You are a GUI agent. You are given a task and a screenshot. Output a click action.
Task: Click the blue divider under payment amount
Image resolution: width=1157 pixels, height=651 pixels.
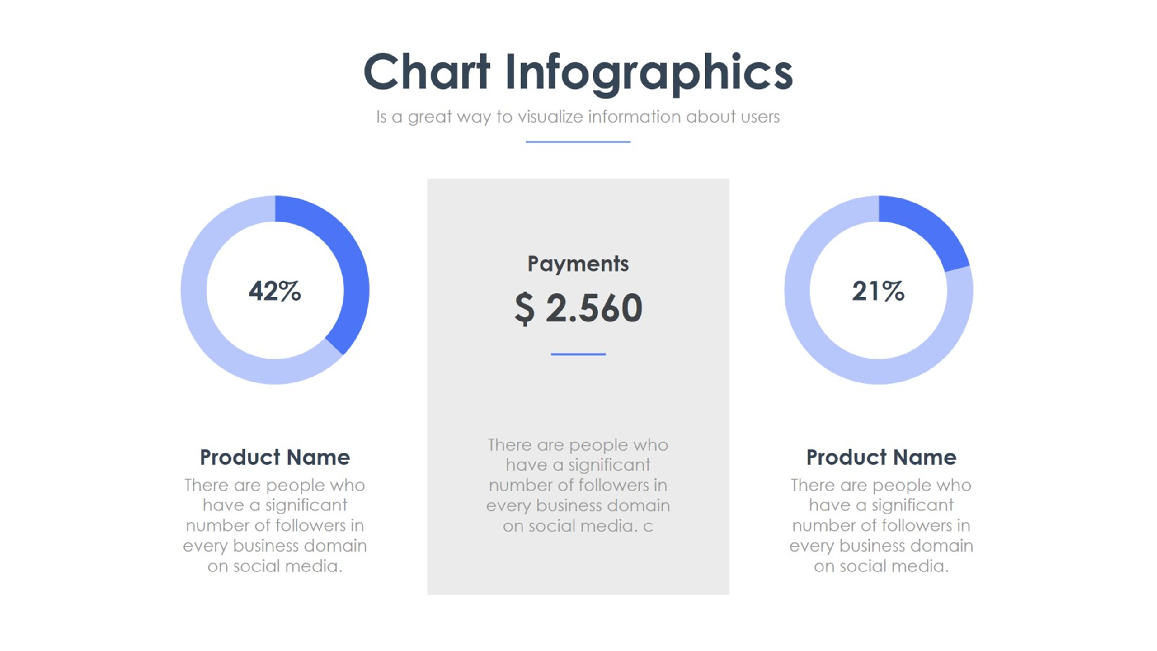[578, 354]
